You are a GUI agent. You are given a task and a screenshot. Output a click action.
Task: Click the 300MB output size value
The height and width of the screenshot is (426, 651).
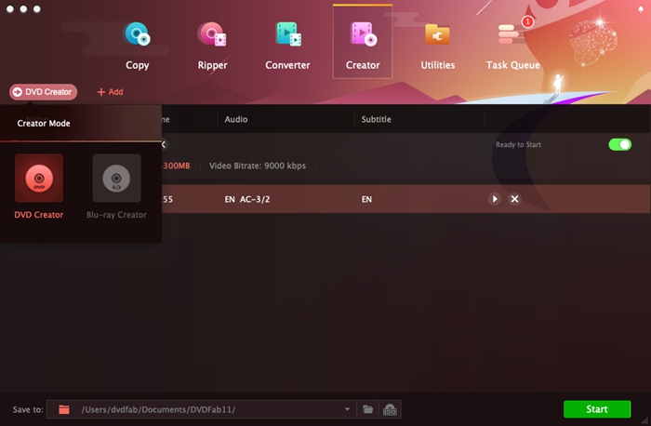[x=177, y=166]
